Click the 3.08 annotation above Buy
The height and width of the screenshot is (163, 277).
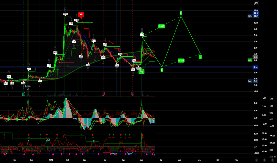[x=138, y=68]
